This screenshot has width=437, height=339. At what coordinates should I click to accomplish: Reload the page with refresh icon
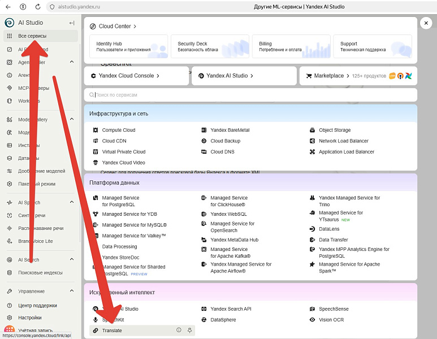(x=38, y=7)
